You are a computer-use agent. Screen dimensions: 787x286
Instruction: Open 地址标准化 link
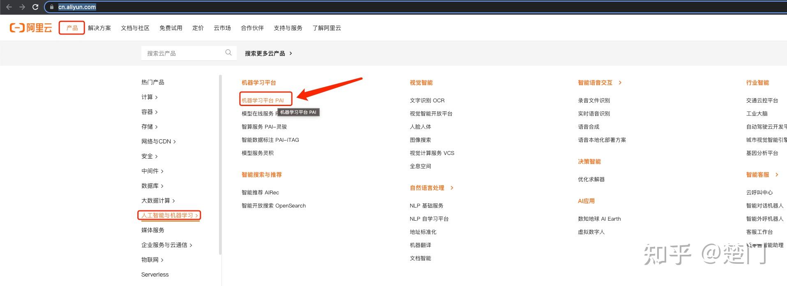point(423,232)
